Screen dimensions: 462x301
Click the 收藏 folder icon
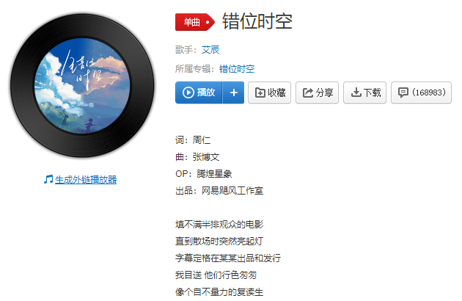coord(260,93)
